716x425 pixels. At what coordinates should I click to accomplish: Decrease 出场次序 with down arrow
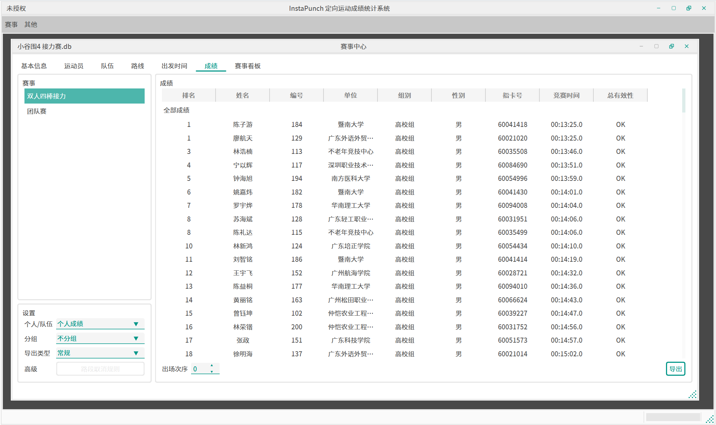tap(212, 371)
